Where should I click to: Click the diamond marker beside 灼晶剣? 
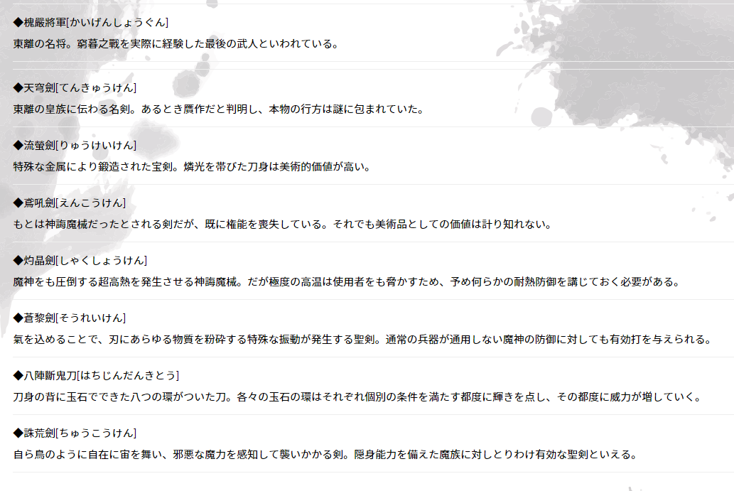coord(18,260)
